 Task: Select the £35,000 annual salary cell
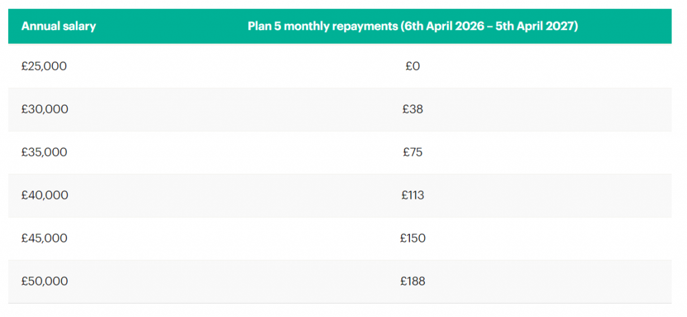click(44, 152)
